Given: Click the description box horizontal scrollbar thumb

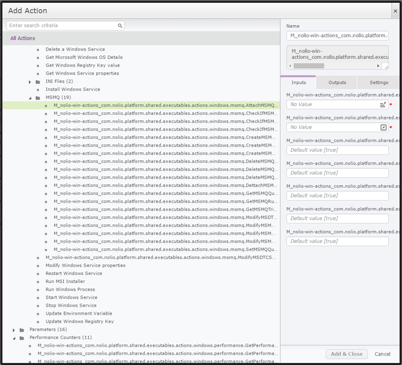Looking at the screenshot, I should coord(309,66).
